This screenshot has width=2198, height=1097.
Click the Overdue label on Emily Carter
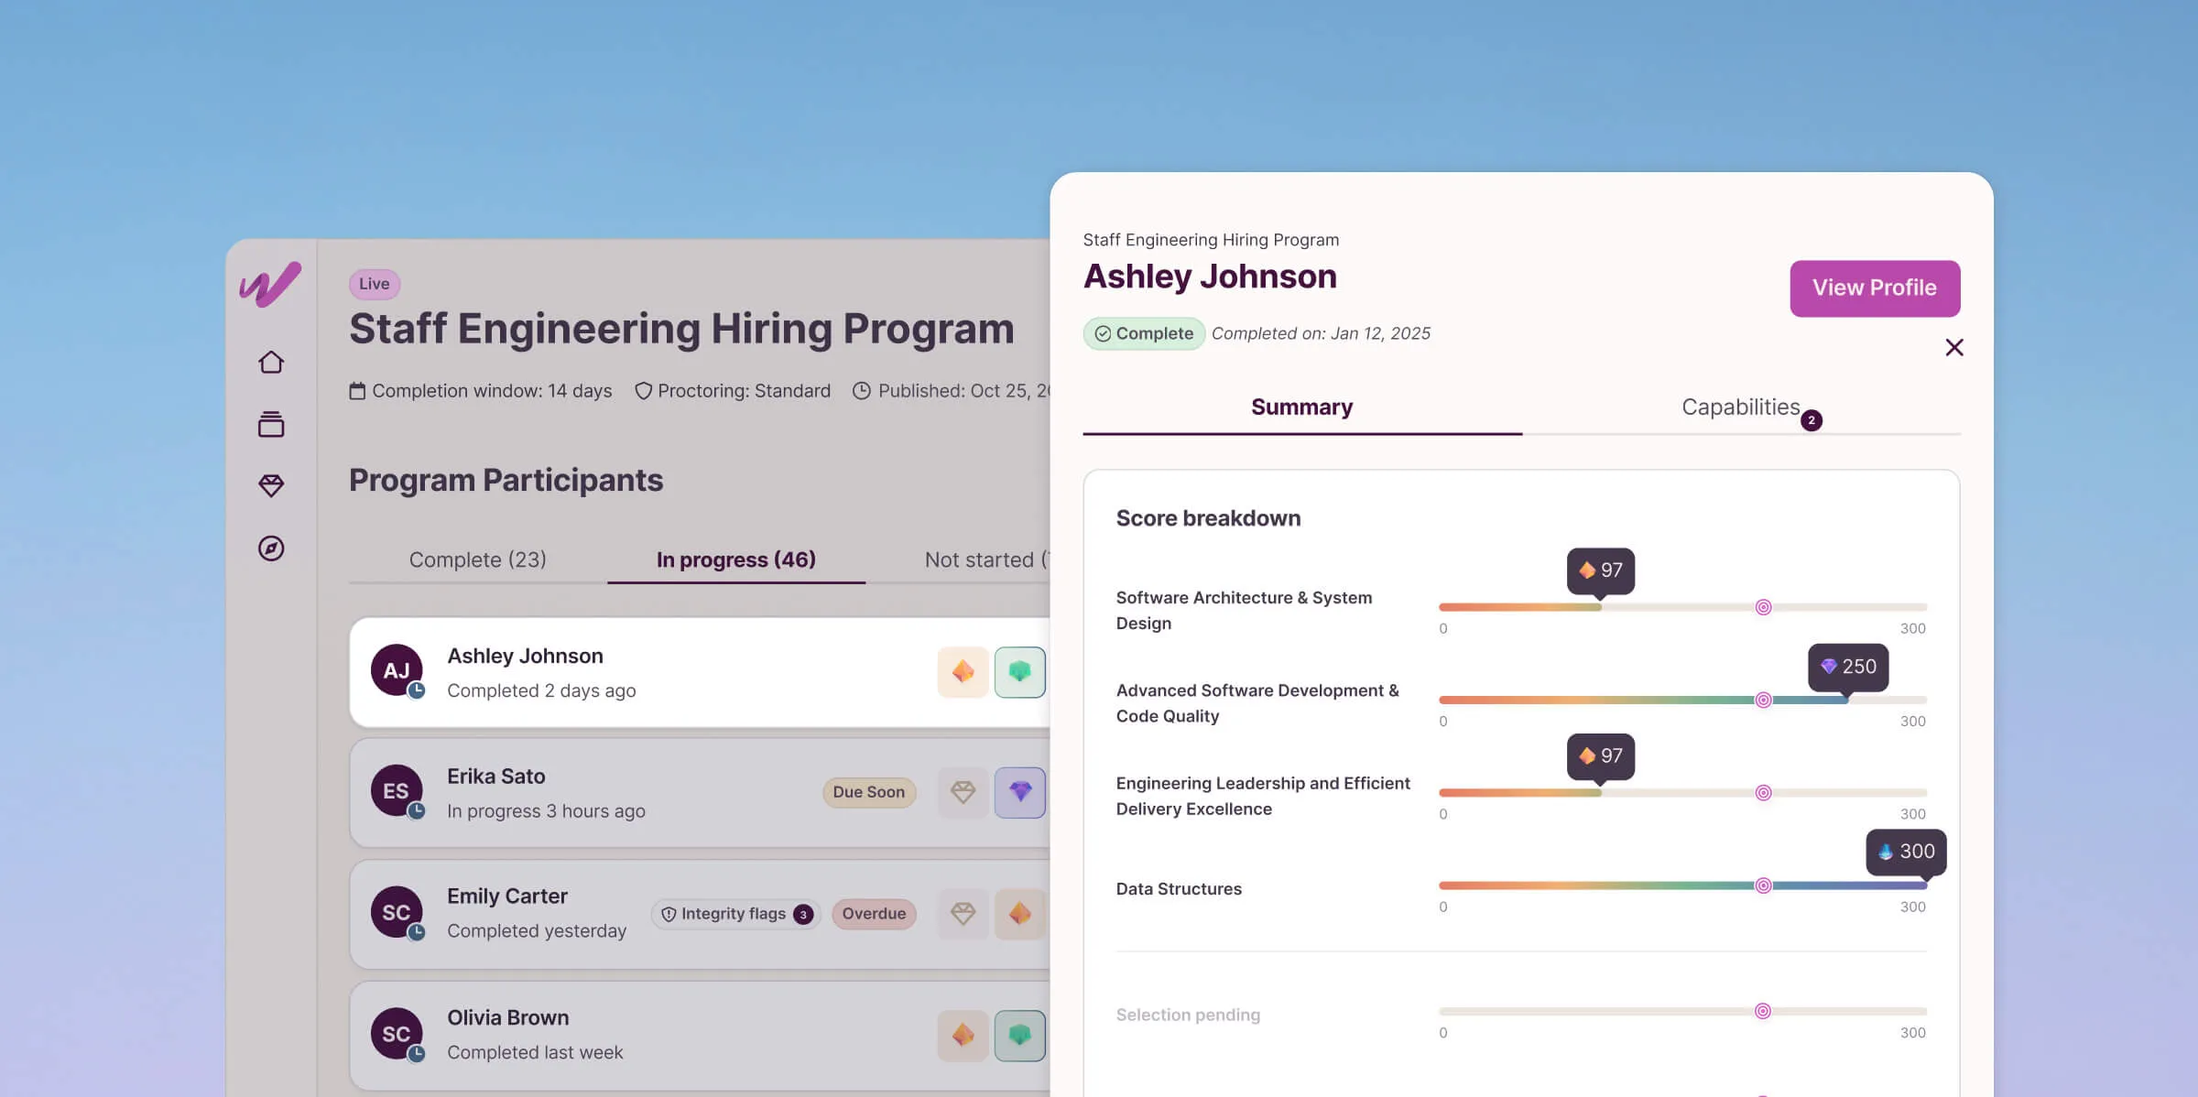point(874,914)
